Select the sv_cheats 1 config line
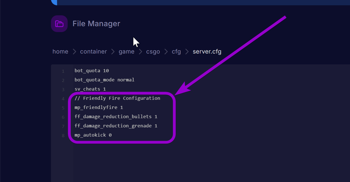The width and height of the screenshot is (350, 182). coord(90,89)
